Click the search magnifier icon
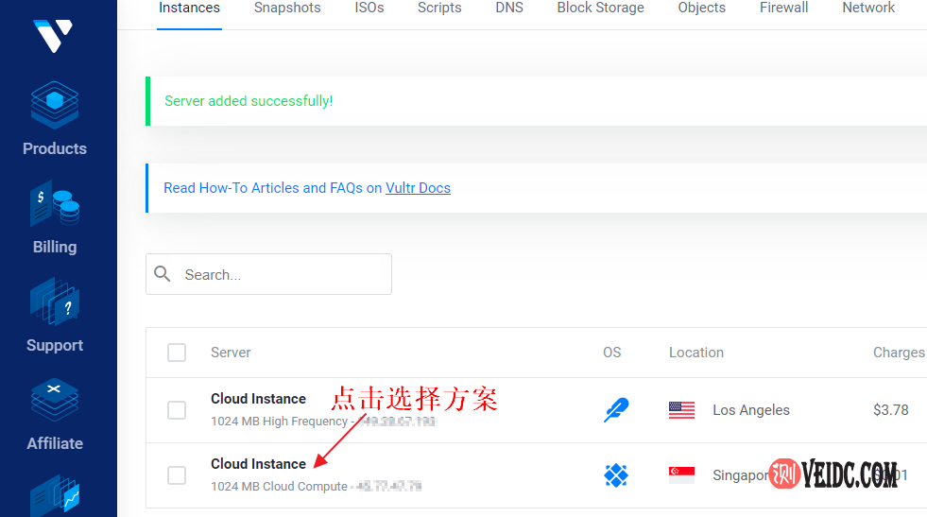Screen dimensions: 927x517 [162, 274]
